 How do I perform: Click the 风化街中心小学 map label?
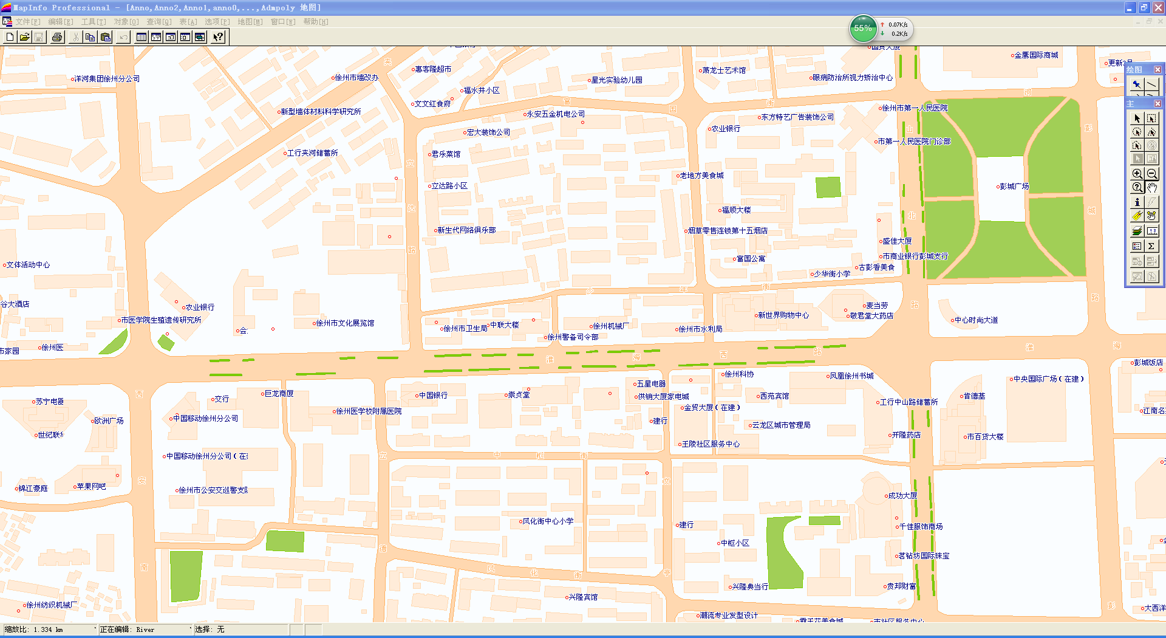(x=548, y=521)
